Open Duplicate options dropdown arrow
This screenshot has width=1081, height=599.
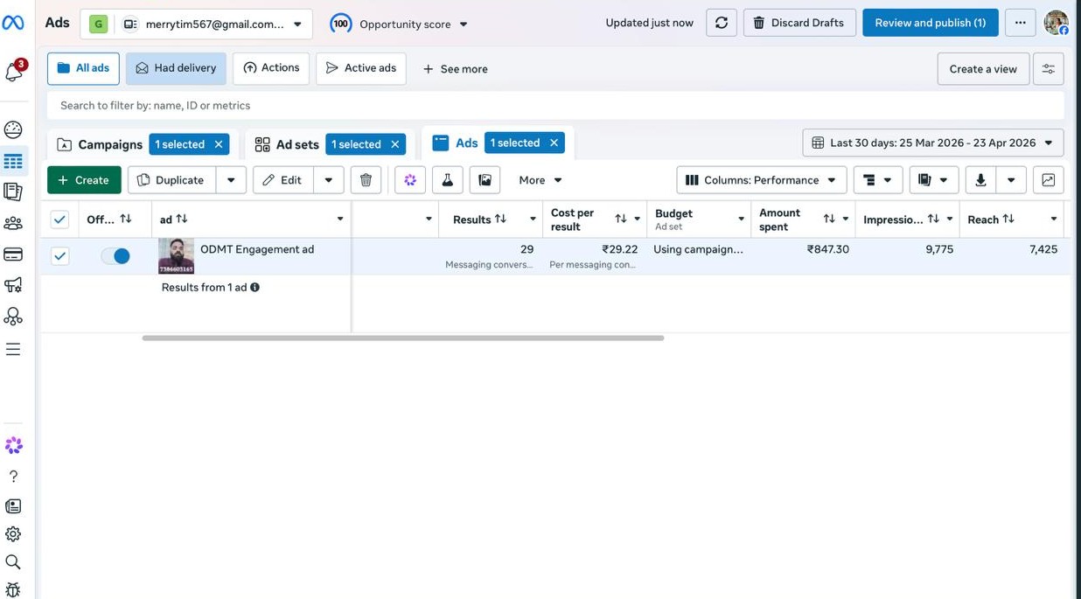(231, 180)
